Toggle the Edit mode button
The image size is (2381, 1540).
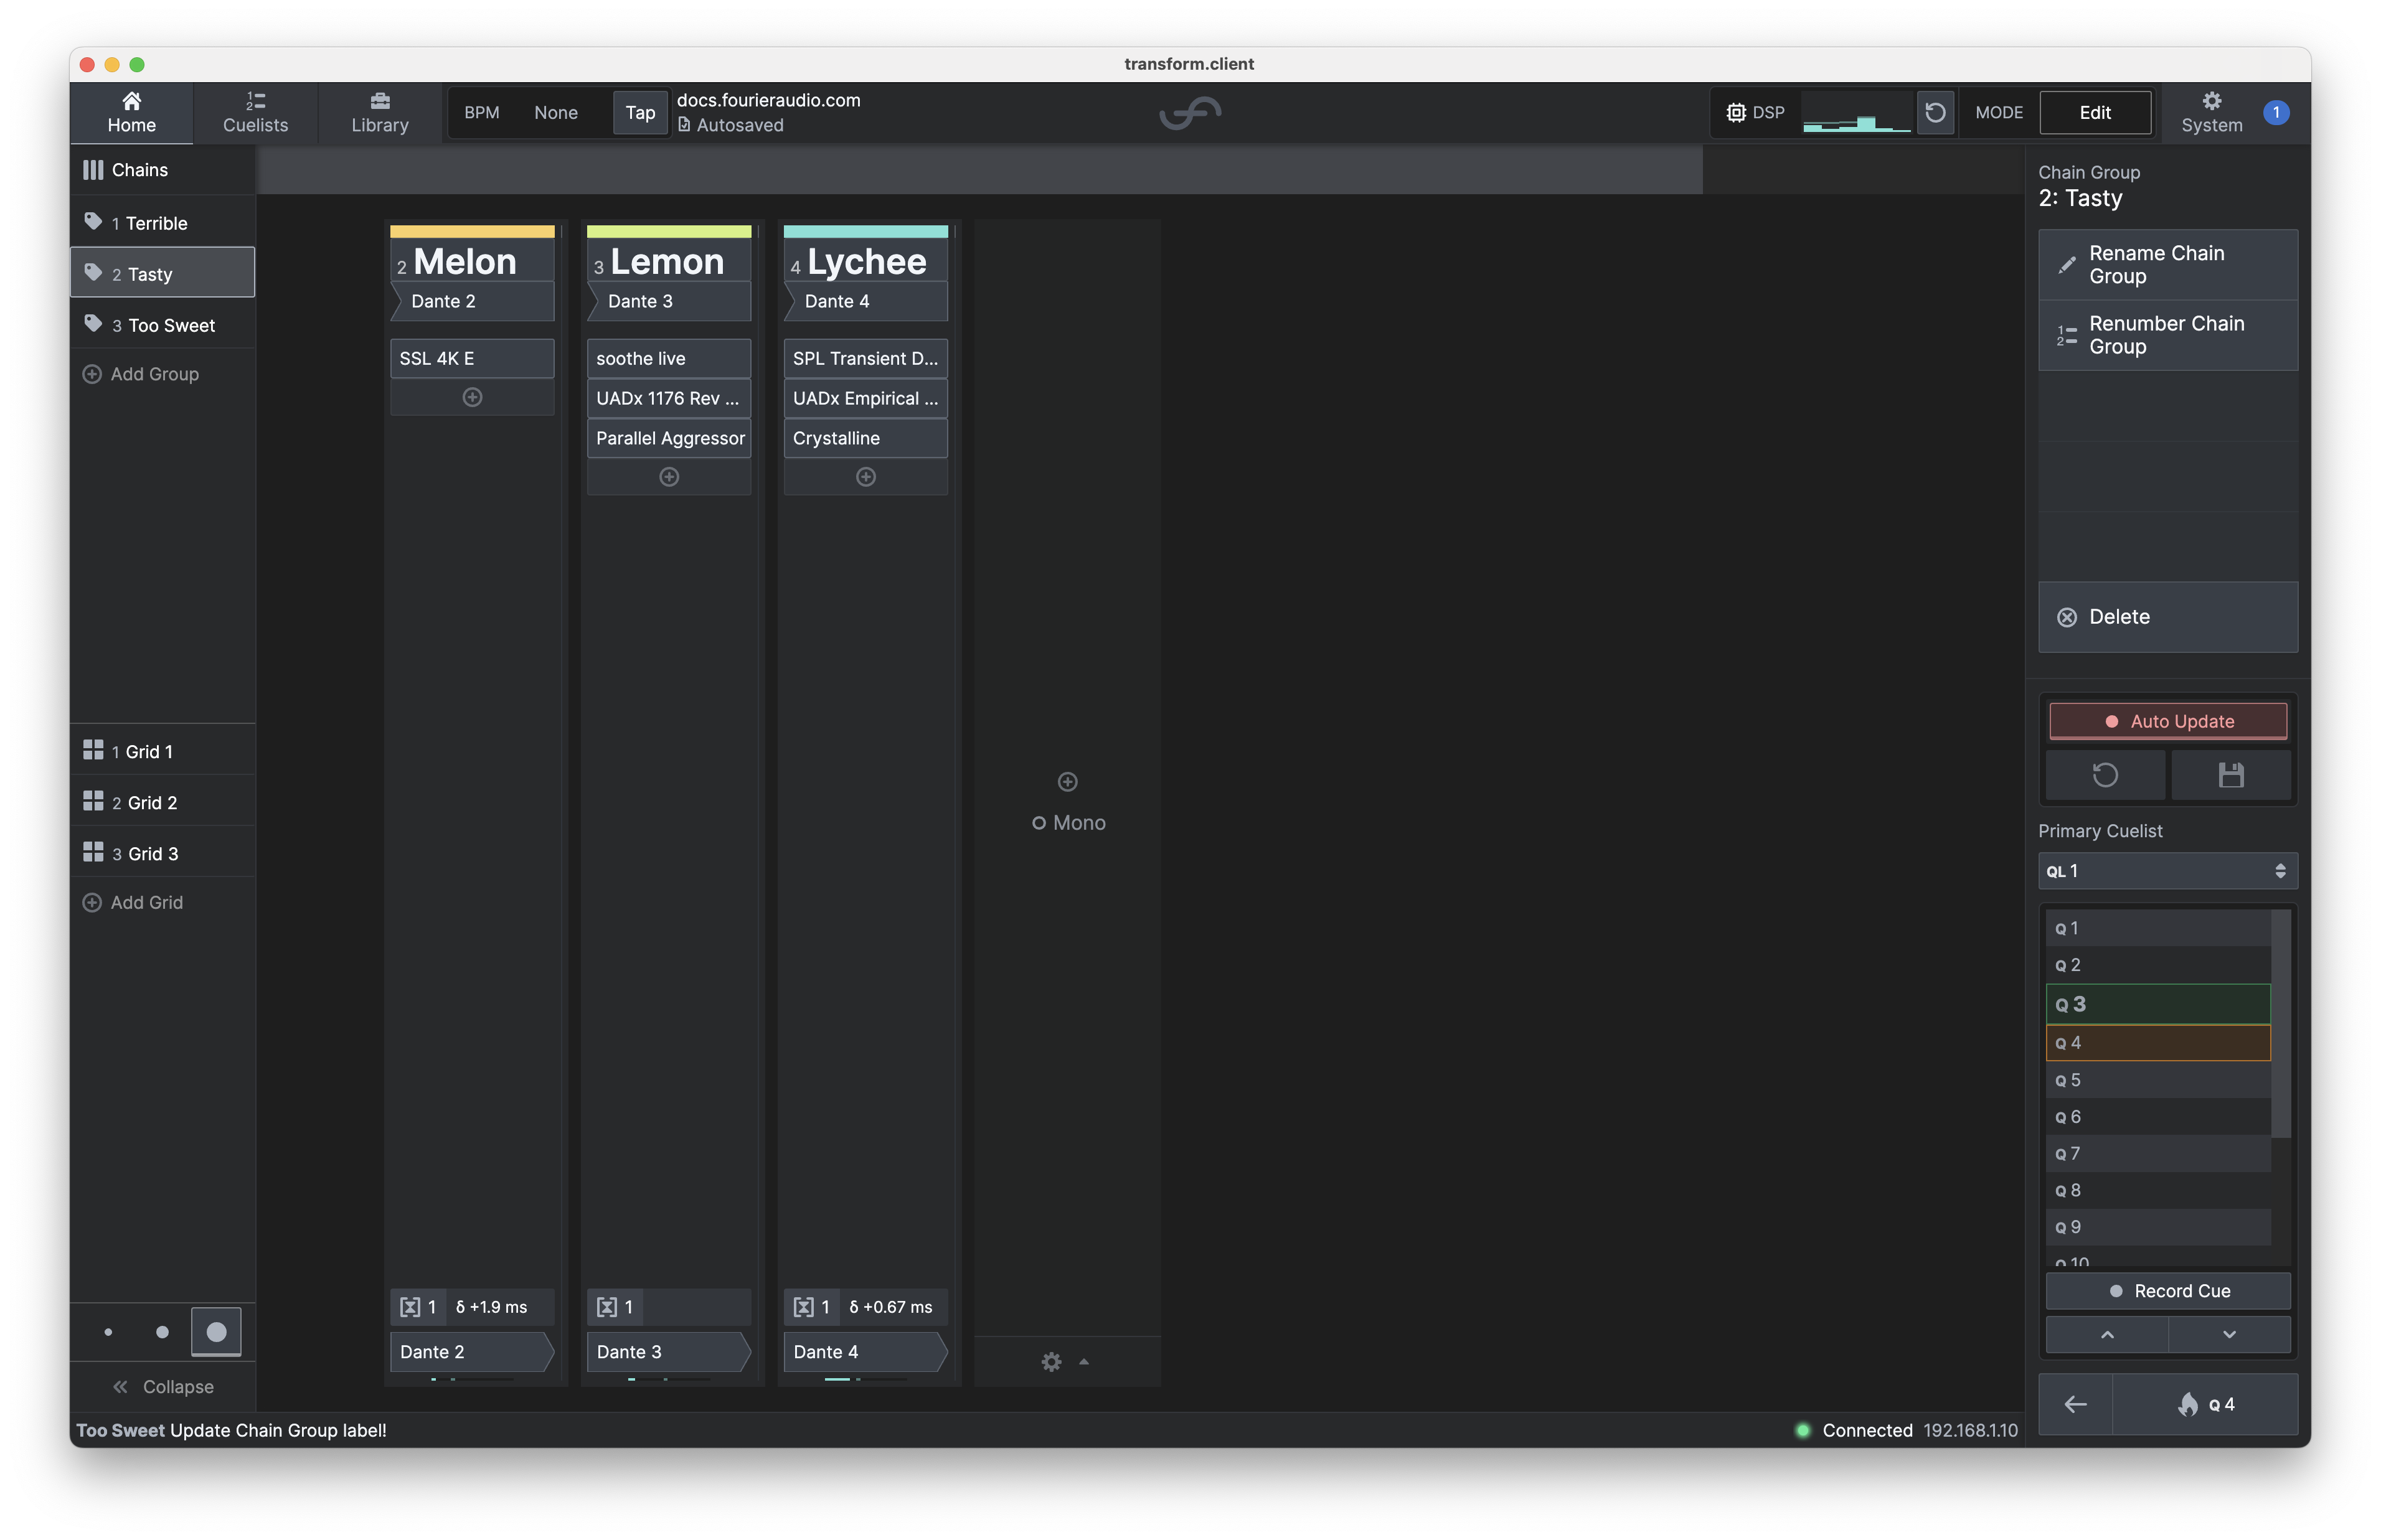click(x=2094, y=112)
